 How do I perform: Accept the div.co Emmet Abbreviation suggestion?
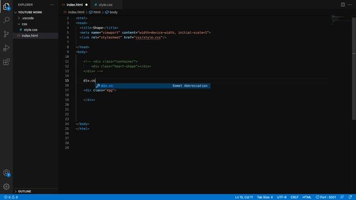pyautogui.click(x=152, y=86)
